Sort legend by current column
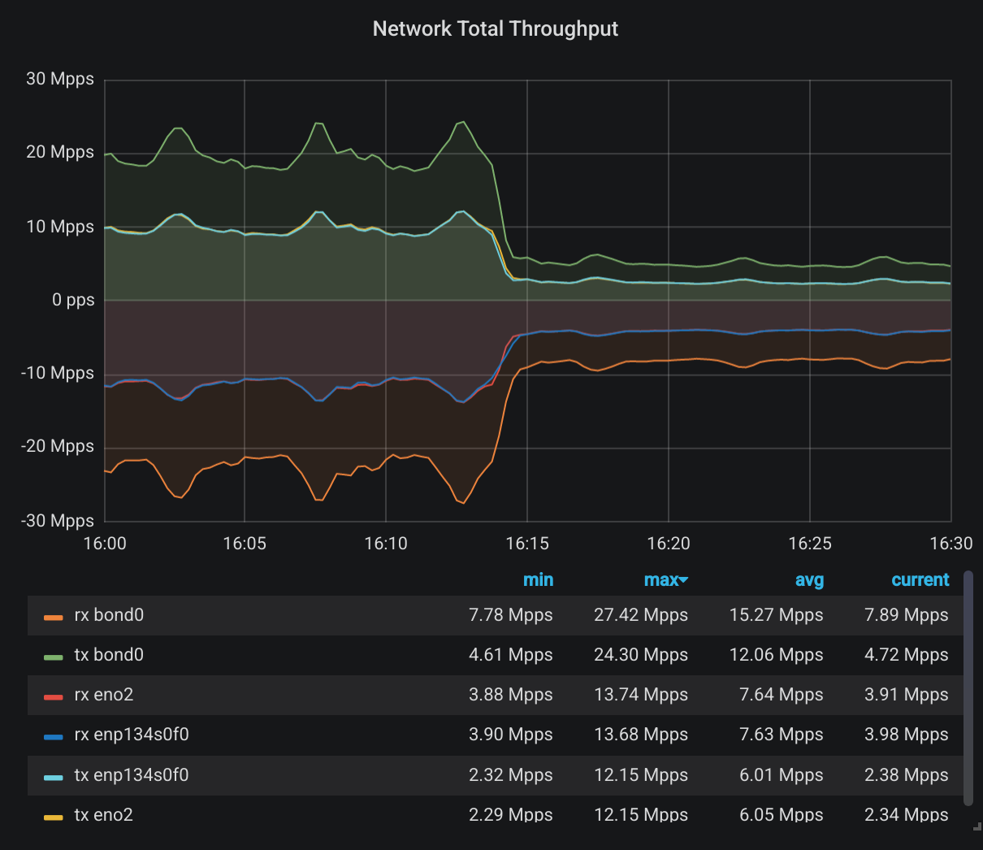This screenshot has width=983, height=850. coord(920,579)
